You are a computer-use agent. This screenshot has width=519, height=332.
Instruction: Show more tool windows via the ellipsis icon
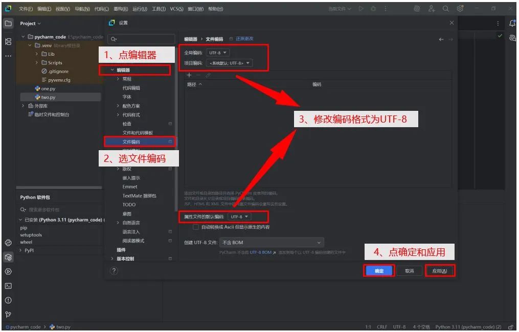pyautogui.click(x=8, y=56)
